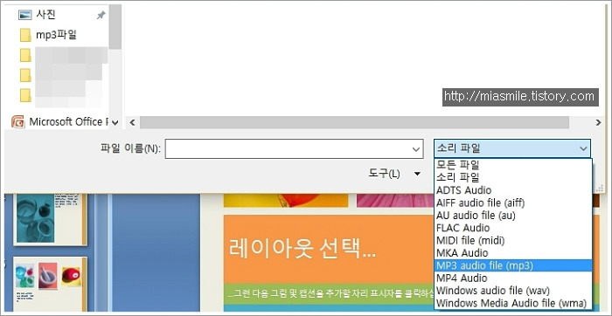Choose 소리 파일 in the type list
This screenshot has width=612, height=316.
pyautogui.click(x=513, y=178)
